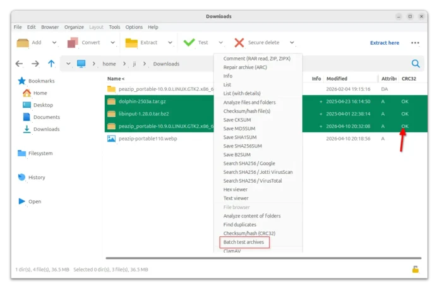Click the red Secure delete icon

[239, 43]
